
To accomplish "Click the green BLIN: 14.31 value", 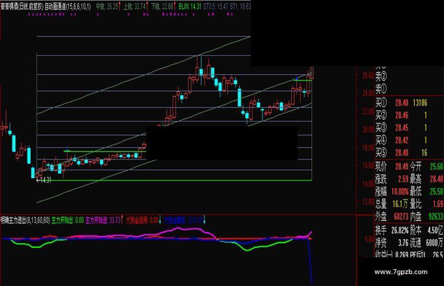I will tap(190, 6).
